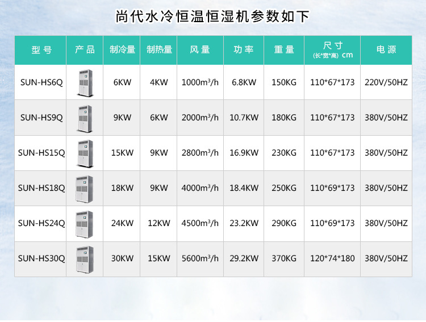Click the 12KW heating capacity cell
The width and height of the screenshot is (426, 322).
pos(158,223)
